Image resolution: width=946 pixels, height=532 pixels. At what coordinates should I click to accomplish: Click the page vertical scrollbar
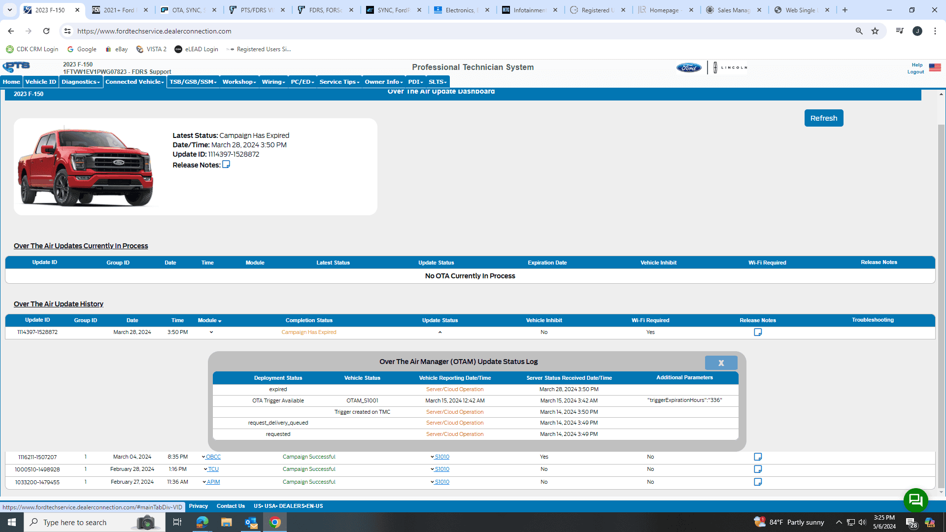[941, 296]
